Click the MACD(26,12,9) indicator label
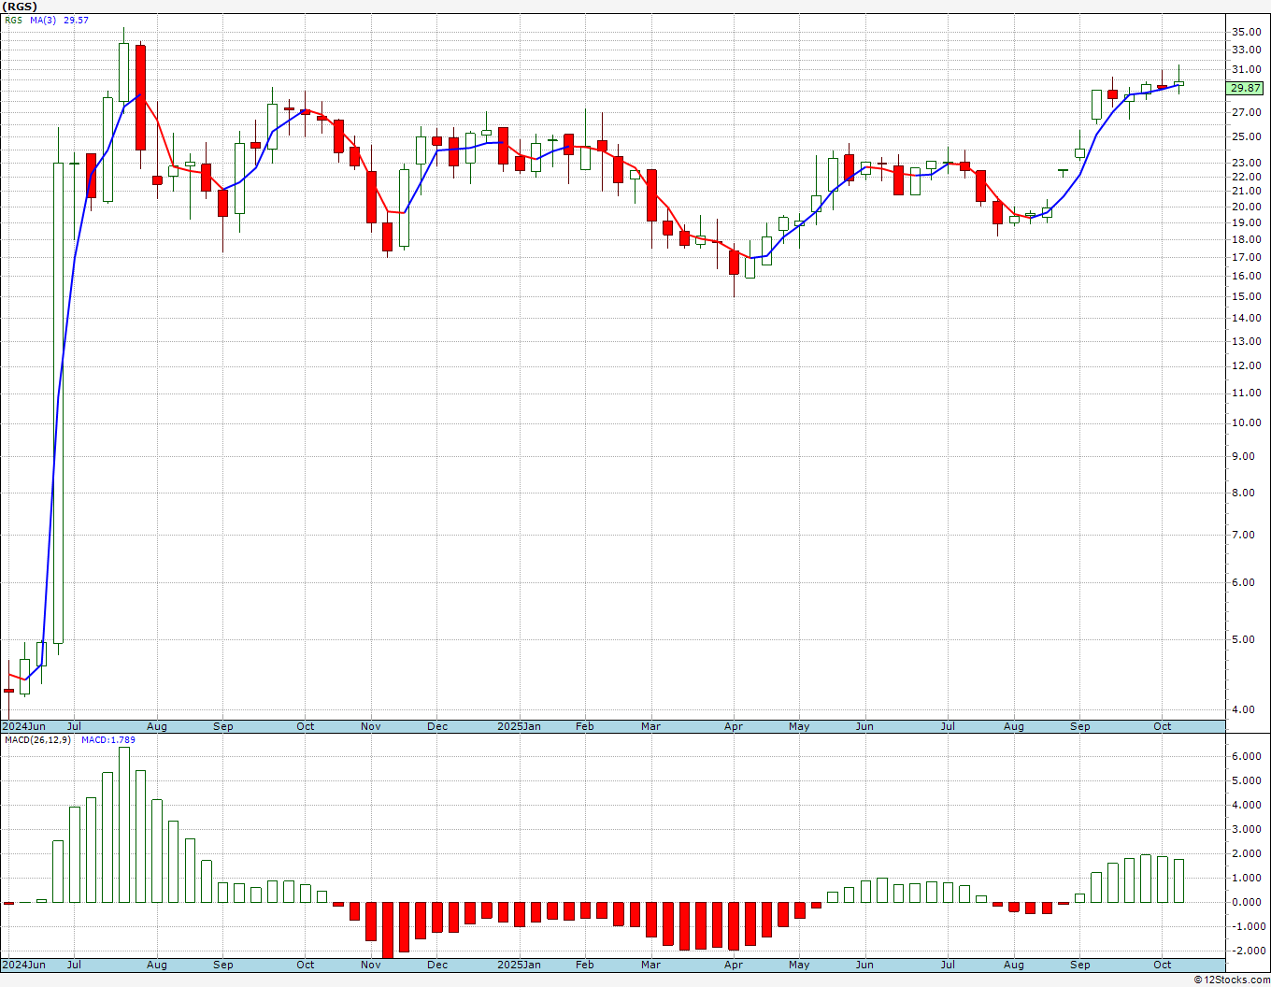 click(37, 740)
